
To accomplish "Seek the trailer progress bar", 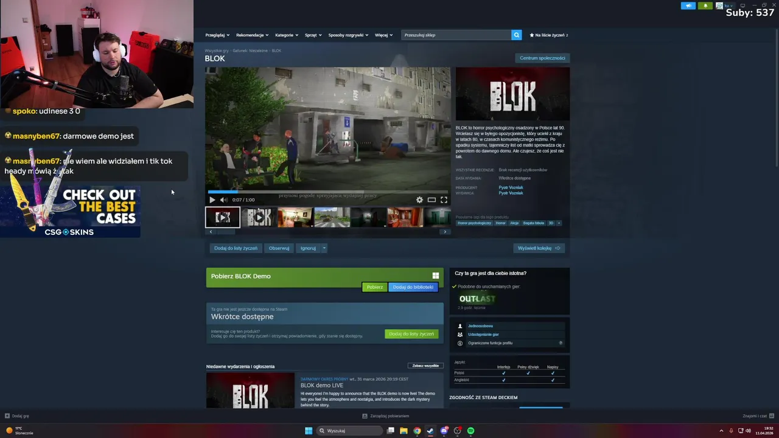I will click(327, 192).
